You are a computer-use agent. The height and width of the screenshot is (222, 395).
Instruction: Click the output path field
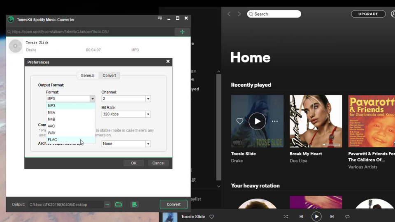point(66,205)
